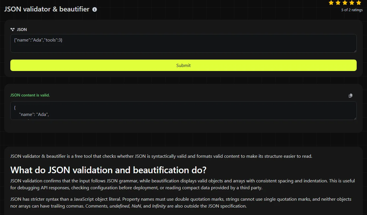Rate the tool two stars
The image size is (367, 215).
click(338, 3)
